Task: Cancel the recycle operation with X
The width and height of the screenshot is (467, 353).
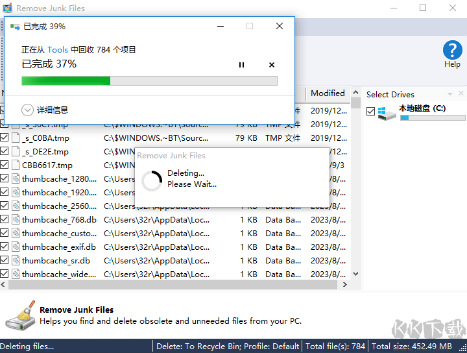Action: tap(272, 65)
